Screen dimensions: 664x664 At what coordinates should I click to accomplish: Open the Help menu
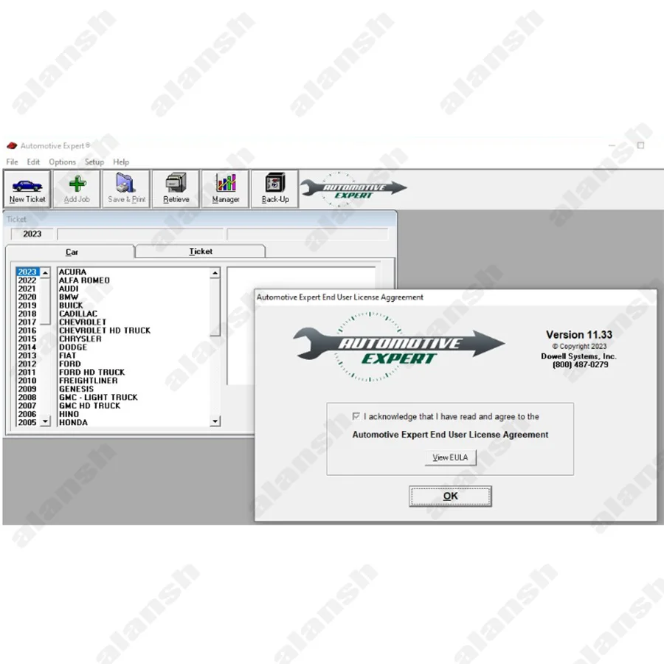point(121,162)
